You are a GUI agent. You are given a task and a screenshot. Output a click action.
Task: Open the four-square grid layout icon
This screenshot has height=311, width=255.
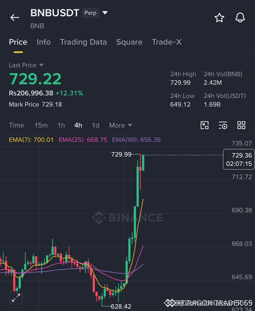point(241,125)
